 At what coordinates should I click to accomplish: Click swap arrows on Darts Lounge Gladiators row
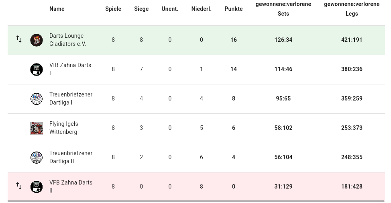(x=19, y=39)
